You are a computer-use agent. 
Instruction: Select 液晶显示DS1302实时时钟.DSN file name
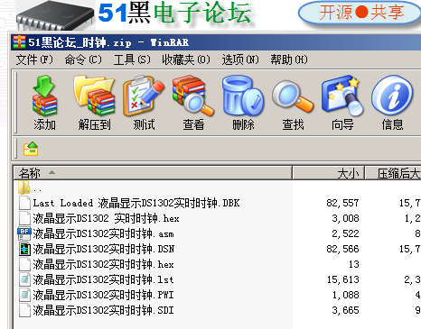coord(103,249)
